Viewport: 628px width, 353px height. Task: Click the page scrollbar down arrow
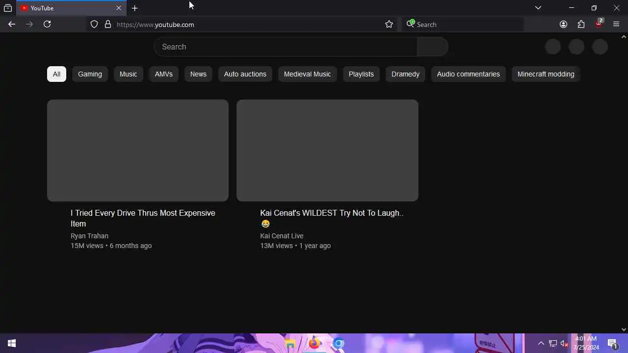(624, 329)
